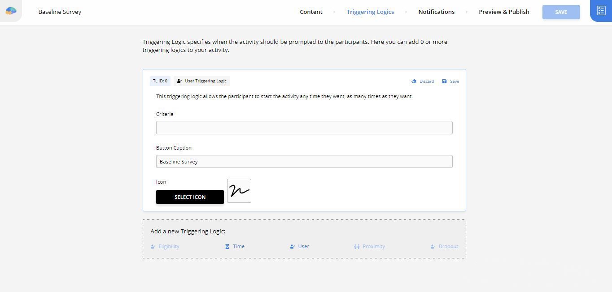This screenshot has height=292, width=612.
Task: Click the selected icon preview thumbnail
Action: point(239,191)
